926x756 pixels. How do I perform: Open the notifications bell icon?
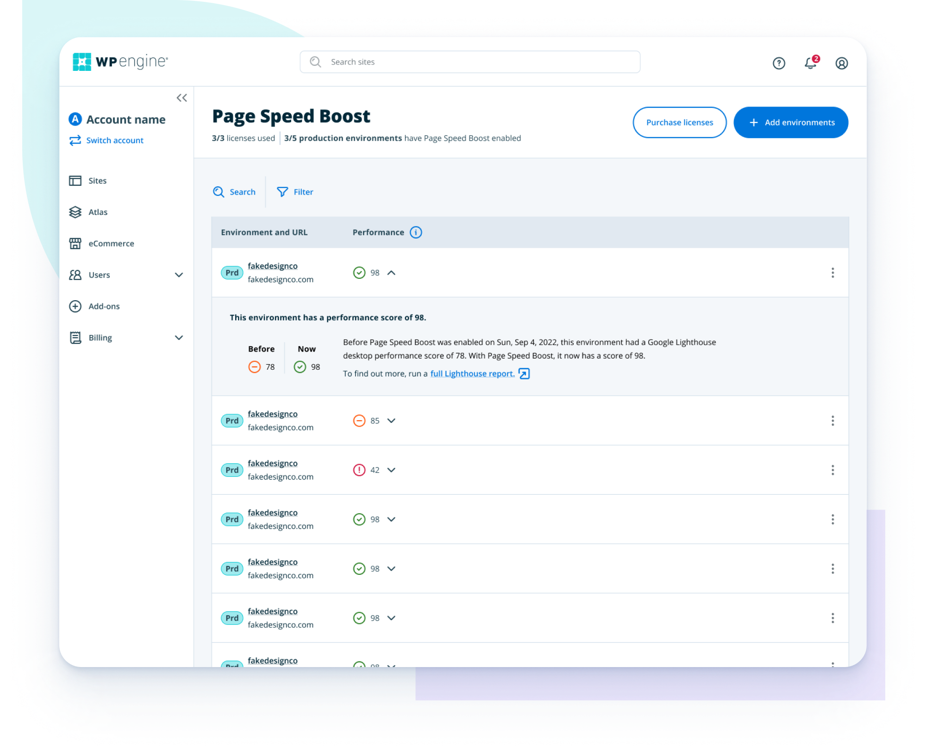click(810, 63)
